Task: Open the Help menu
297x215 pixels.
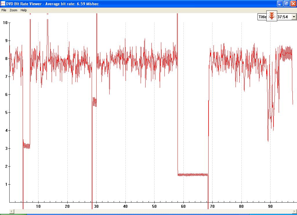Action: click(x=24, y=10)
